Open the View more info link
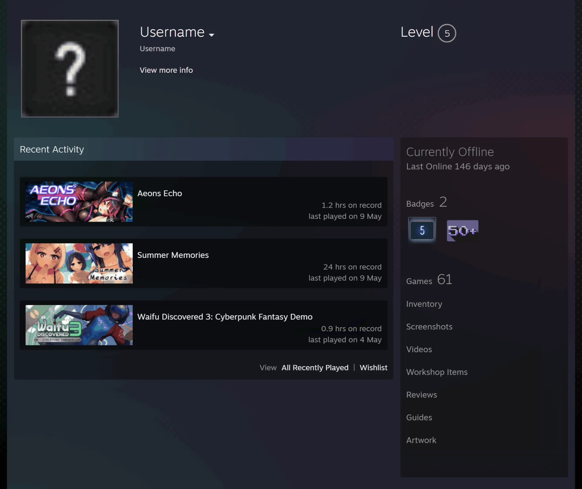The image size is (582, 489). [x=166, y=70]
